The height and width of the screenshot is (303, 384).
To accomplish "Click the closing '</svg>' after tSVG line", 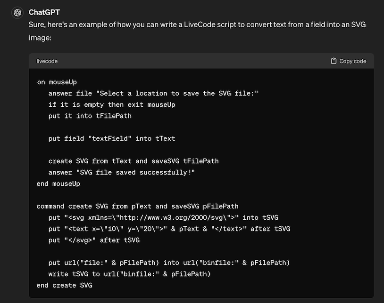I will [x=94, y=240].
